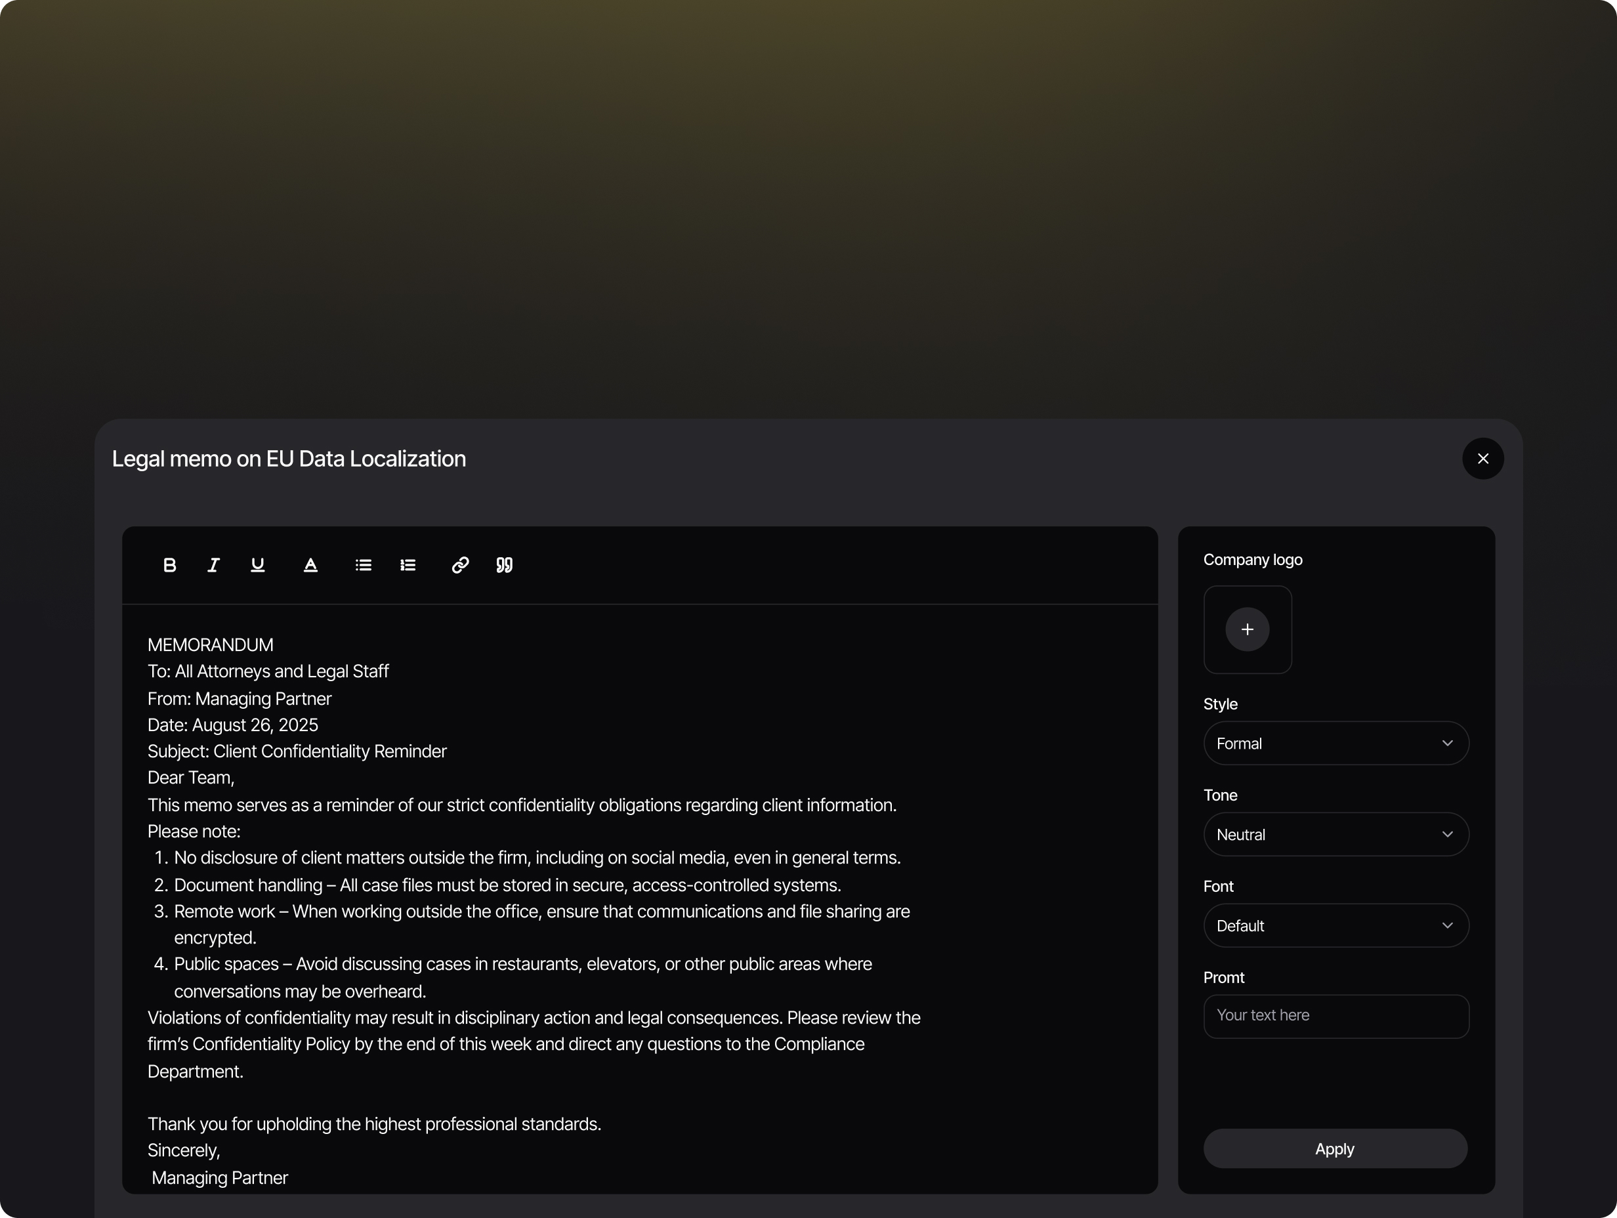Toggle bold formatting
The height and width of the screenshot is (1218, 1617).
click(169, 564)
